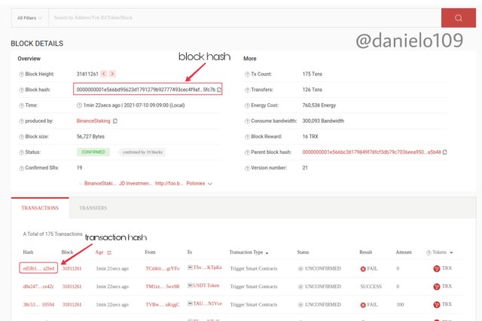Click Tx Count help icon
This screenshot has height=321, width=482.
[x=247, y=74]
